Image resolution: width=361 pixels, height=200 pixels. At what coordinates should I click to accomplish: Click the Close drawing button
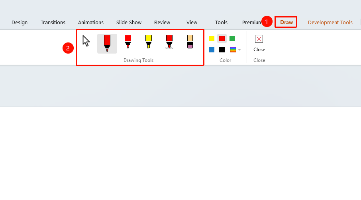click(259, 44)
